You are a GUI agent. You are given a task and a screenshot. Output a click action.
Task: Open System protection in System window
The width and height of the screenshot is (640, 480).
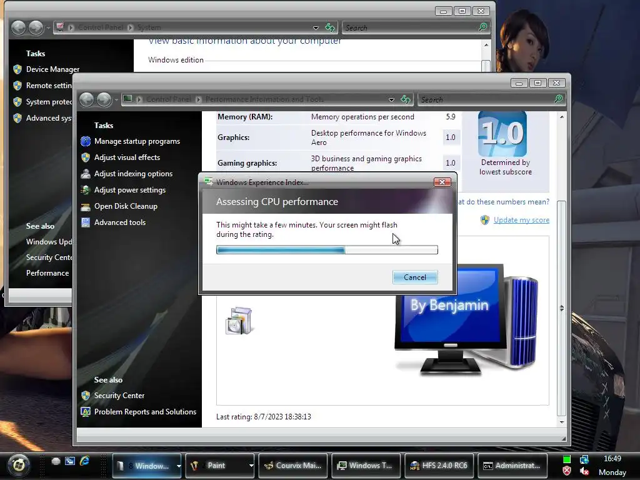tap(49, 102)
